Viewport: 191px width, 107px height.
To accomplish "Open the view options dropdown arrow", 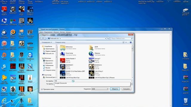I will click(x=126, y=42).
